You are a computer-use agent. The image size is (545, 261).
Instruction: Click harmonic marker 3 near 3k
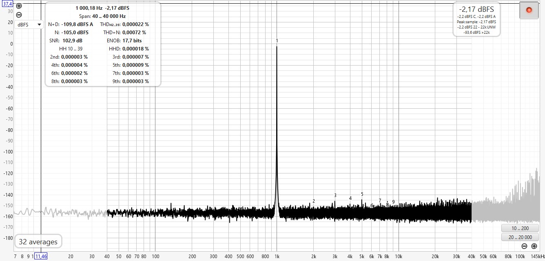point(335,195)
